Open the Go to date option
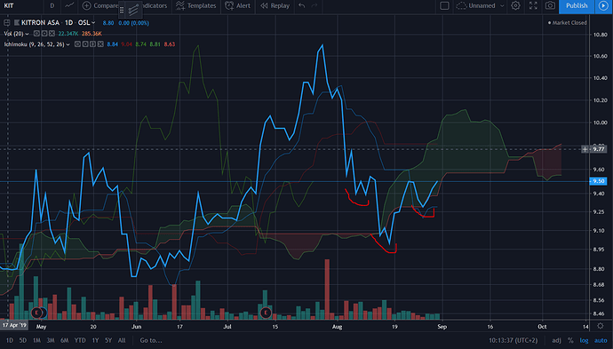The width and height of the screenshot is (613, 349). 151,340
